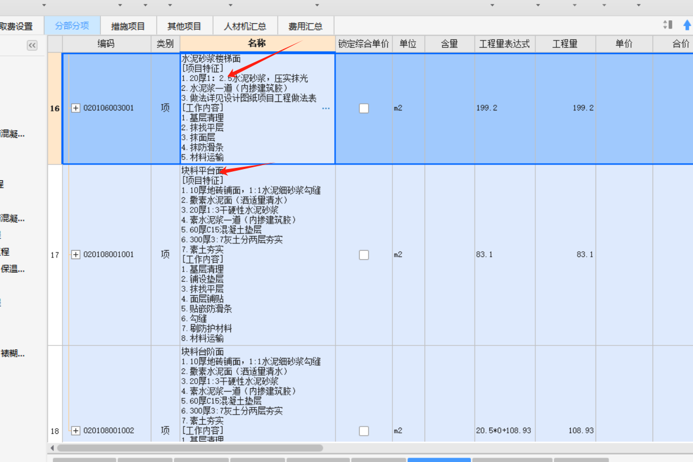693x462 pixels.
Task: Click the 块料平台面 name cell
Action: (257, 255)
